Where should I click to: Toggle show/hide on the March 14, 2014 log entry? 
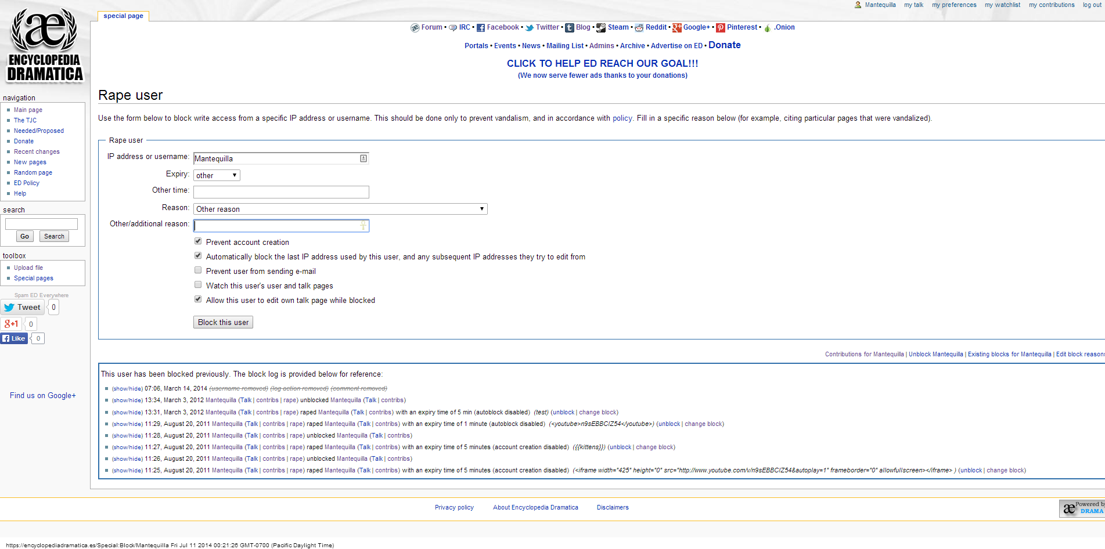[x=127, y=389]
